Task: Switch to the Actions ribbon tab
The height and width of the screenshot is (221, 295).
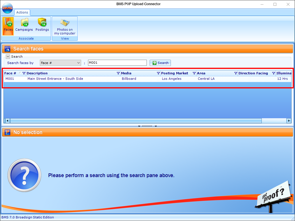Action: pos(22,12)
